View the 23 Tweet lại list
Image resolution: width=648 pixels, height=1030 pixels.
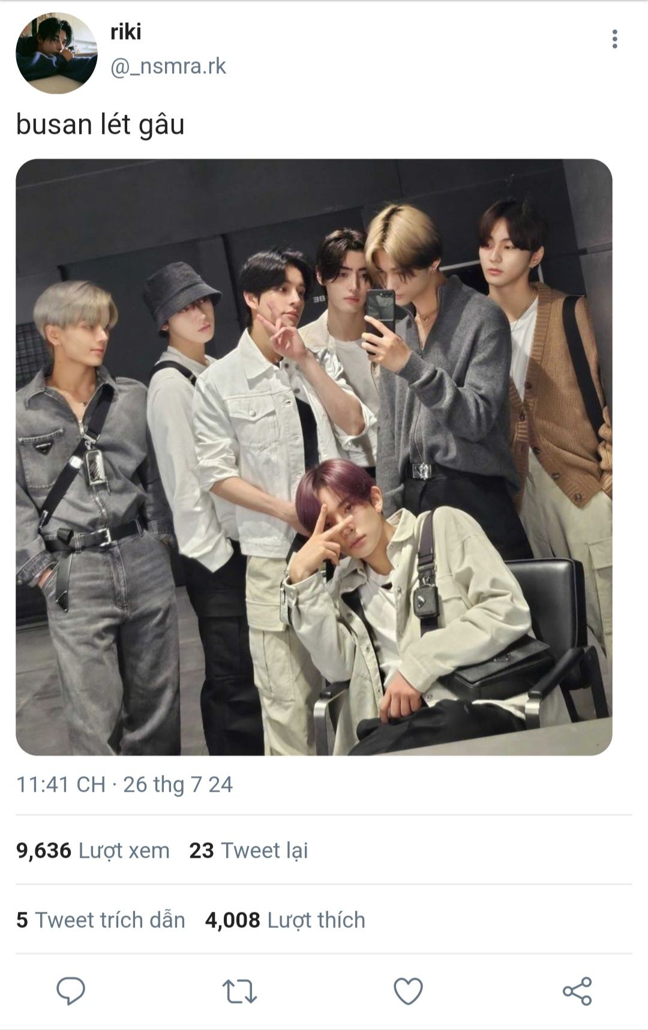pyautogui.click(x=248, y=851)
